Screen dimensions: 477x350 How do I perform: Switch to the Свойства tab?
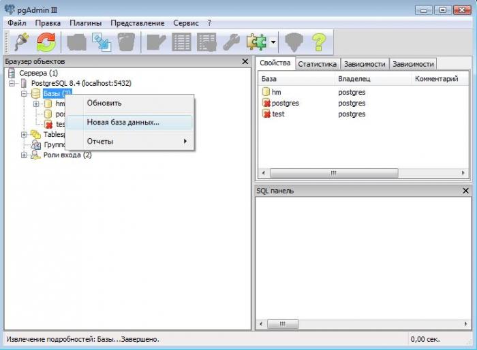coord(275,63)
